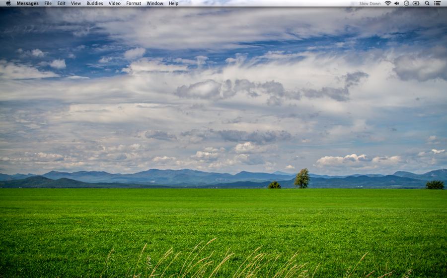Open the View menu
The height and width of the screenshot is (278, 447).
[x=76, y=3]
